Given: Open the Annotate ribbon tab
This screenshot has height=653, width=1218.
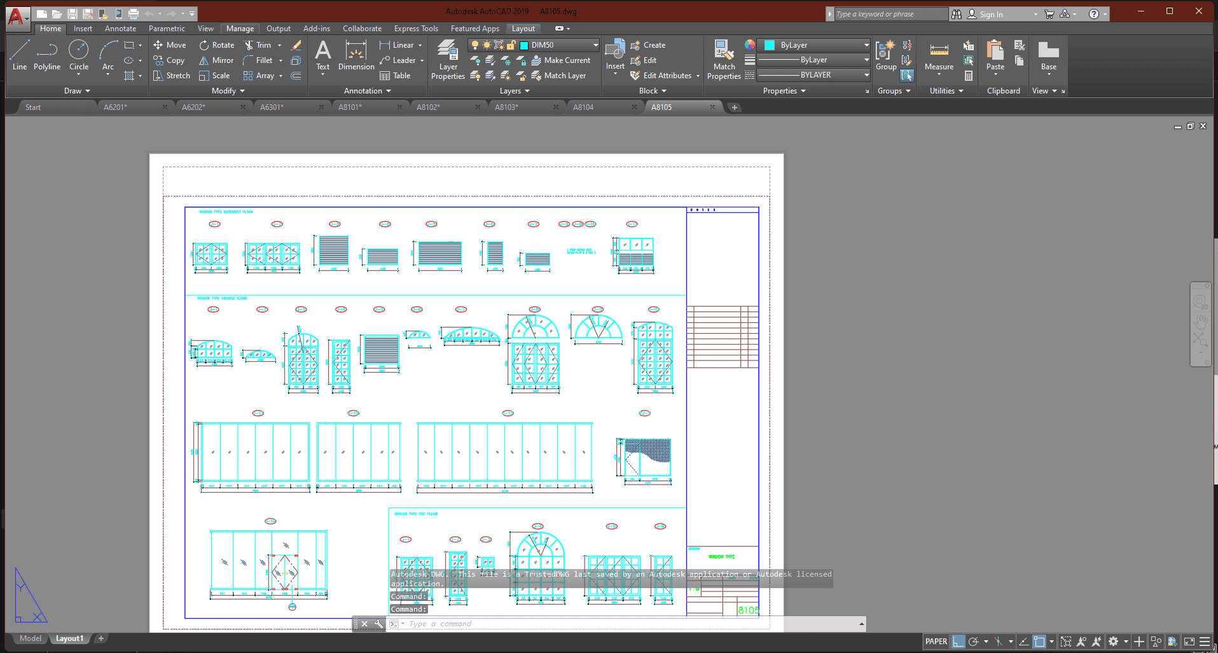Looking at the screenshot, I should point(120,29).
